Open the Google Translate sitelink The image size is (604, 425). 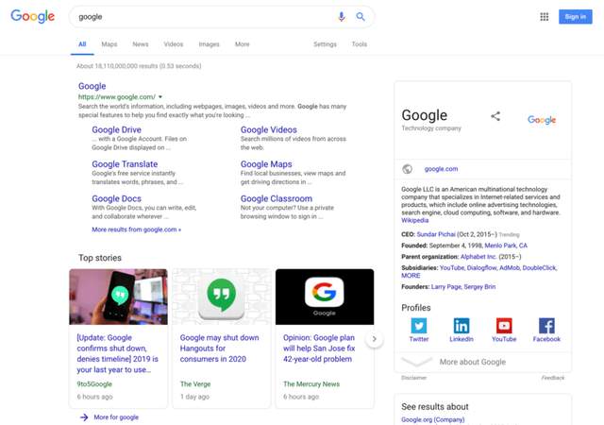point(125,164)
